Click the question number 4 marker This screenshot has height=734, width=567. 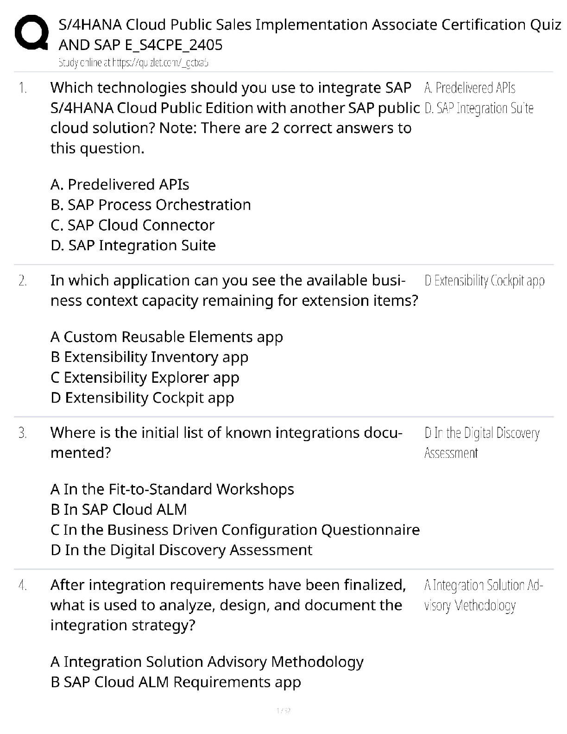[x=23, y=585]
